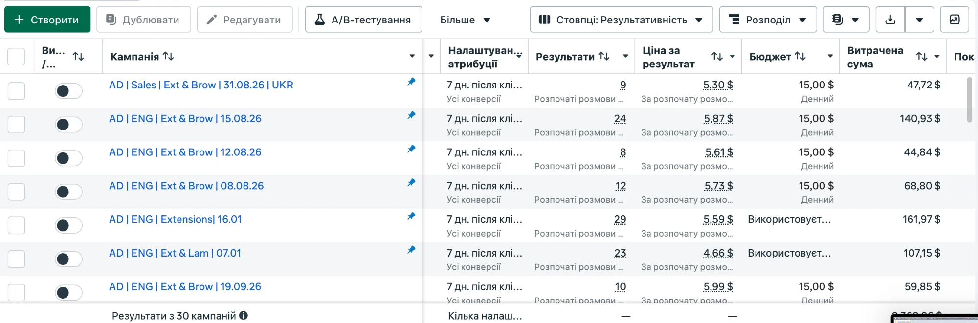Click pin icon on the 12.08.26 campaign row
This screenshot has height=323, width=978.
(x=411, y=149)
